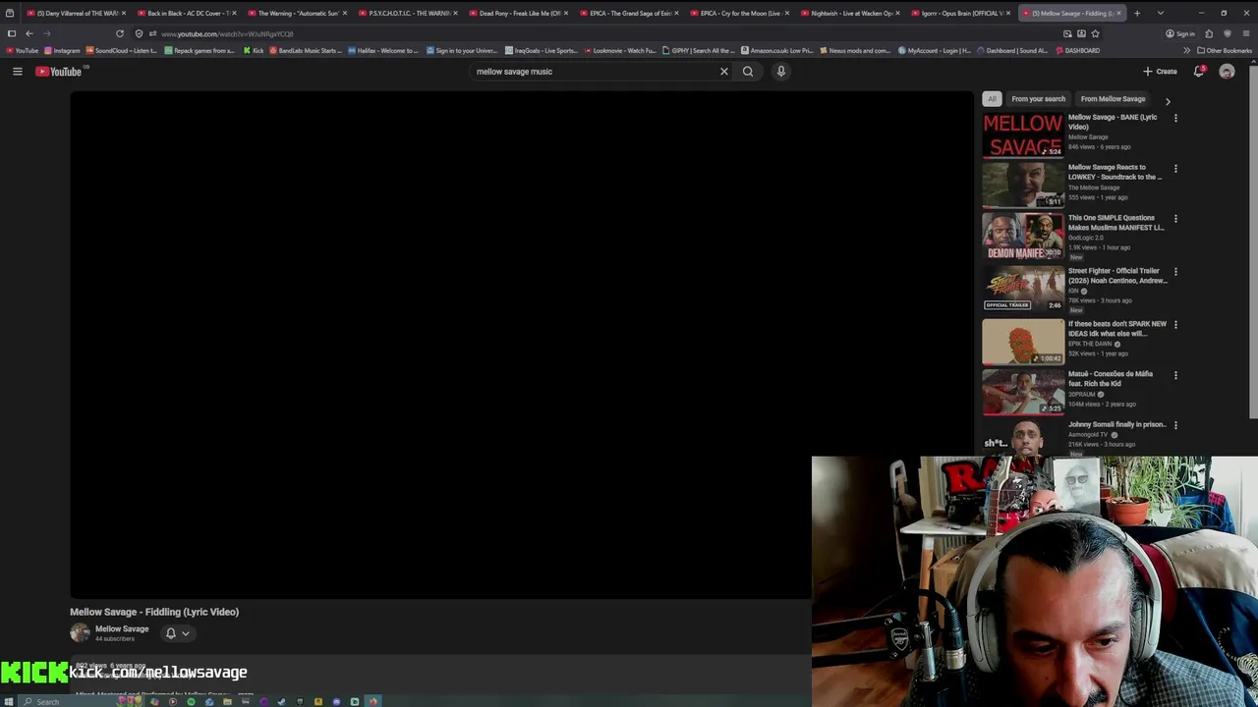The height and width of the screenshot is (707, 1258).
Task: Open options for 'Mellow Savage - BANE' video
Action: (1175, 118)
